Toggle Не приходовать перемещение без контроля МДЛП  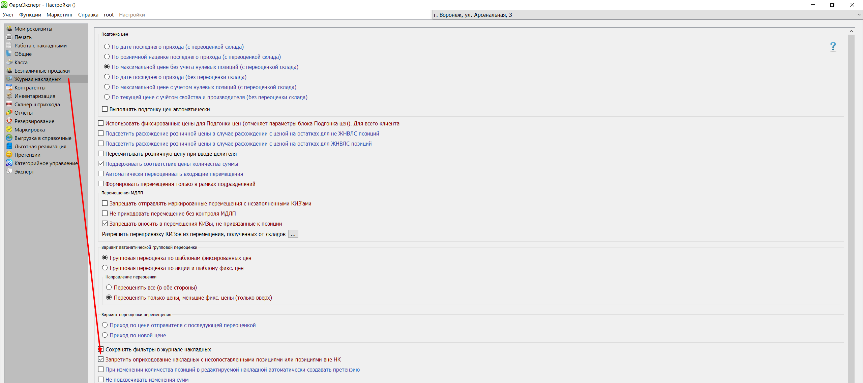pos(105,213)
